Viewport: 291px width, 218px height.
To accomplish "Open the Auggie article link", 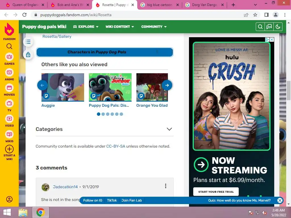I will point(48,105).
